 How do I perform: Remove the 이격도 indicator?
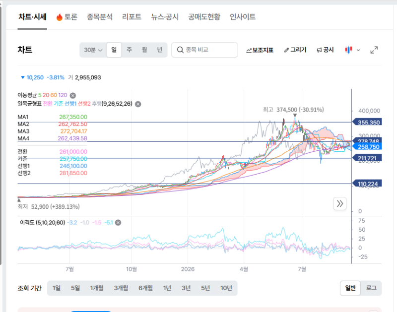pos(118,222)
